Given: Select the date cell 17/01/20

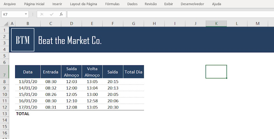Looking at the screenshot, I should click(28, 107).
